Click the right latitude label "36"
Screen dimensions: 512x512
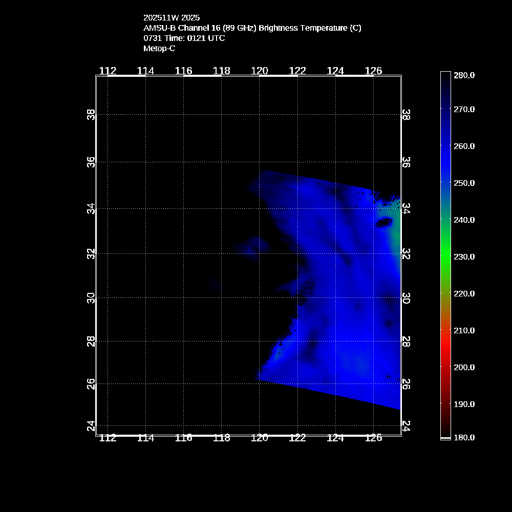coord(406,162)
